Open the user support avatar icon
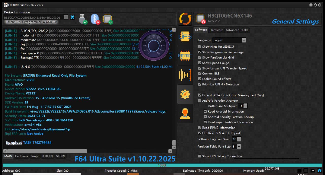Screen dimensions: 325x175 (x=185, y=114)
